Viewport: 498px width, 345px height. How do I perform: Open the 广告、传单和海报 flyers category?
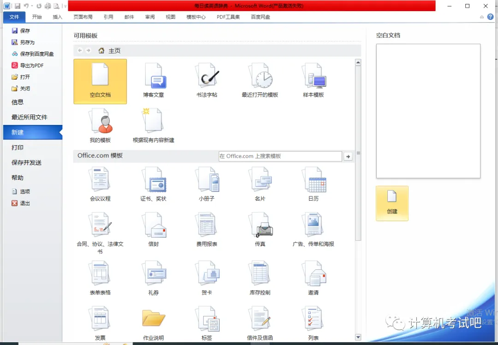click(313, 230)
